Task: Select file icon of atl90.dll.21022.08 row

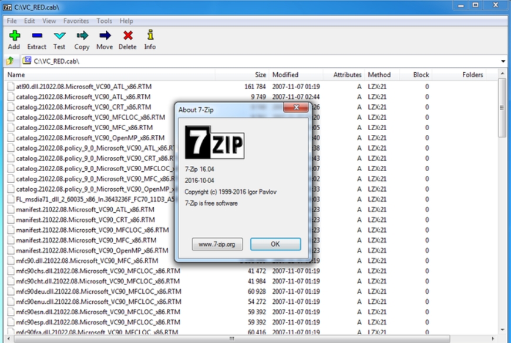Action: coord(11,87)
